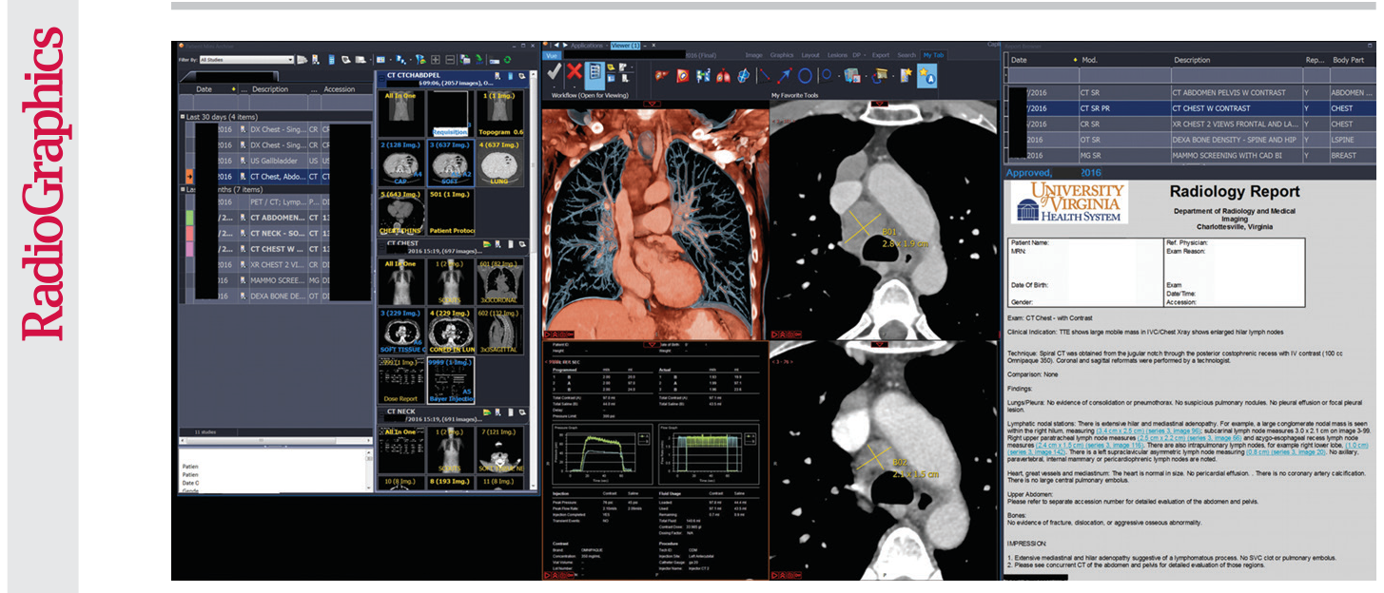This screenshot has width=1384, height=593.
Task: Select the circle ROI tool
Action: 805,76
